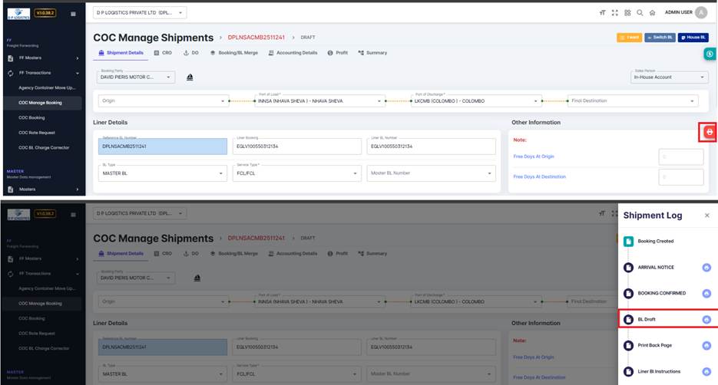Open the search icon in top header
This screenshot has width=718, height=385.
tap(639, 13)
